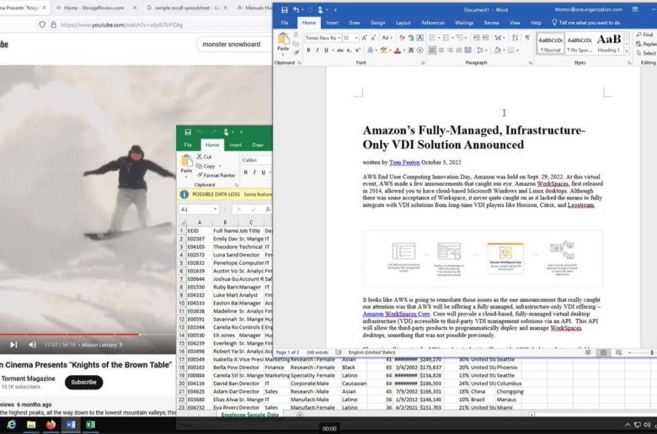Image resolution: width=657 pixels, height=434 pixels.
Task: Apply Italic in Word's Font group
Action: [x=318, y=50]
